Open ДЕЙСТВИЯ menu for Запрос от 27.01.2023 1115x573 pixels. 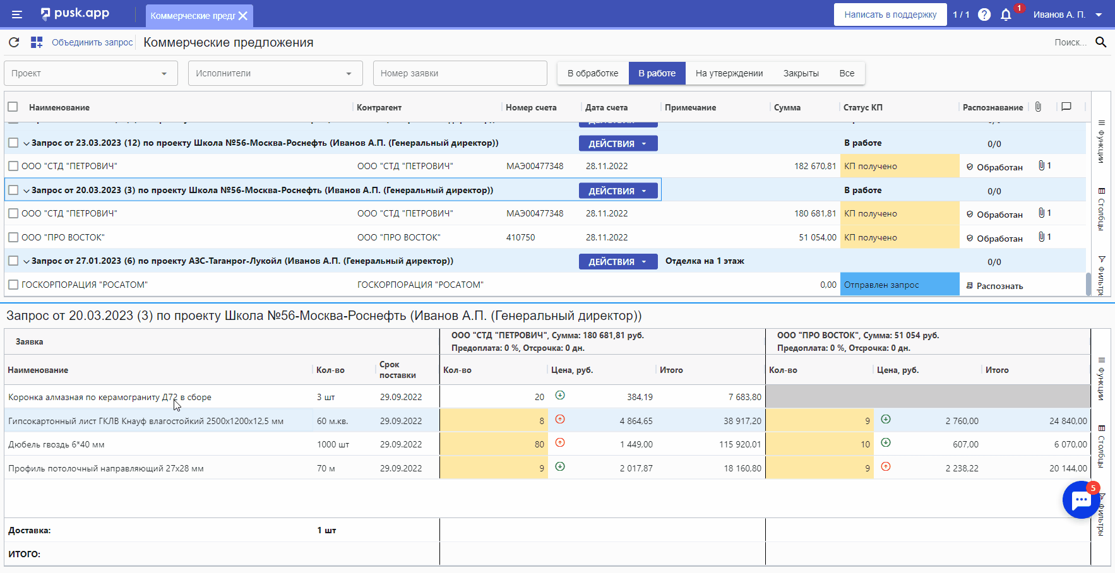[x=618, y=261]
